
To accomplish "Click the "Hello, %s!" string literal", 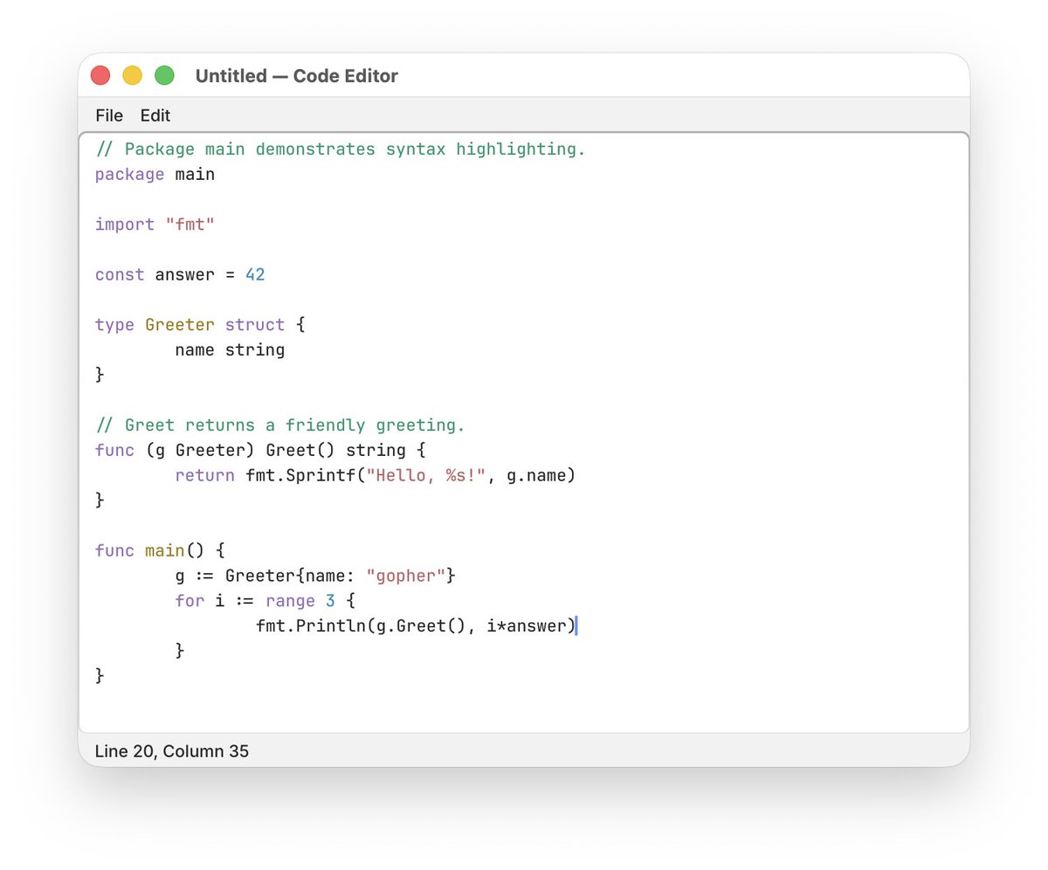I will pos(426,476).
